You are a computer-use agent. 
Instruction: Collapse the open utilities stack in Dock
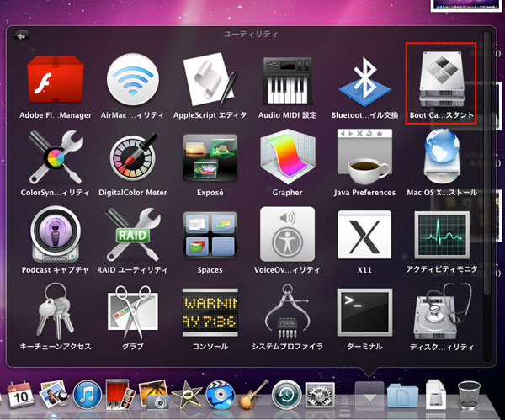(x=369, y=396)
